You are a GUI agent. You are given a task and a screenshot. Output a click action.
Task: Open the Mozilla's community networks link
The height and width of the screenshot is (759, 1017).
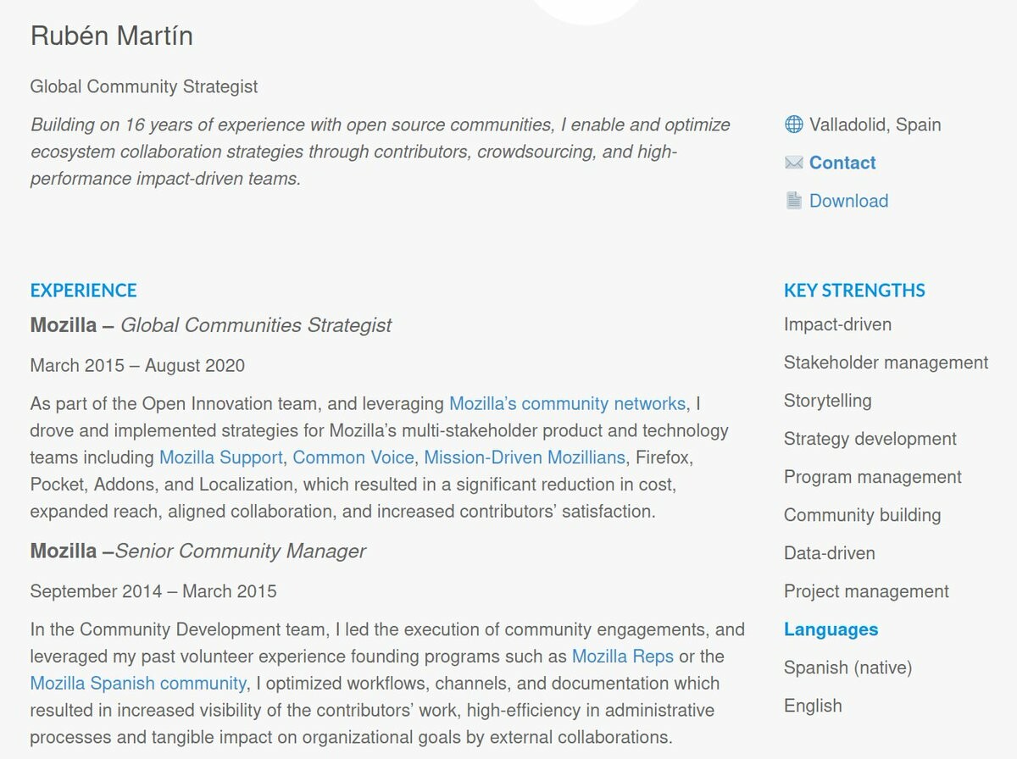(x=567, y=403)
